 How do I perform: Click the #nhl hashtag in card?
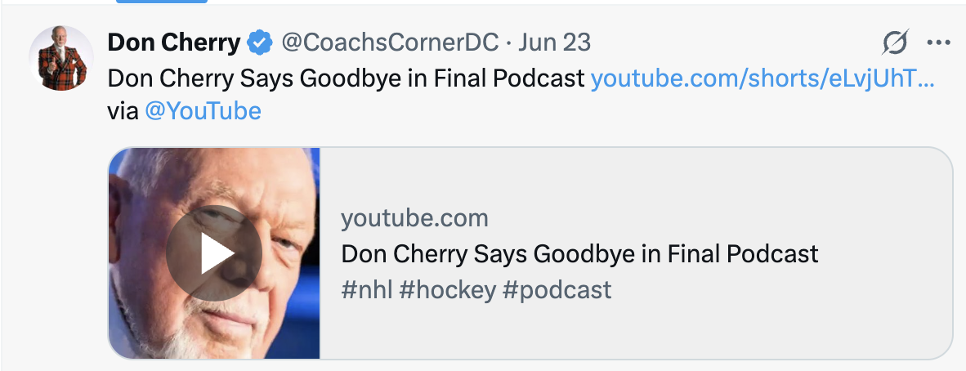click(366, 289)
